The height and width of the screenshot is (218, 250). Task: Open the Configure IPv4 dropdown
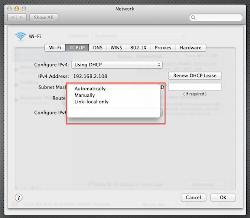(x=117, y=65)
